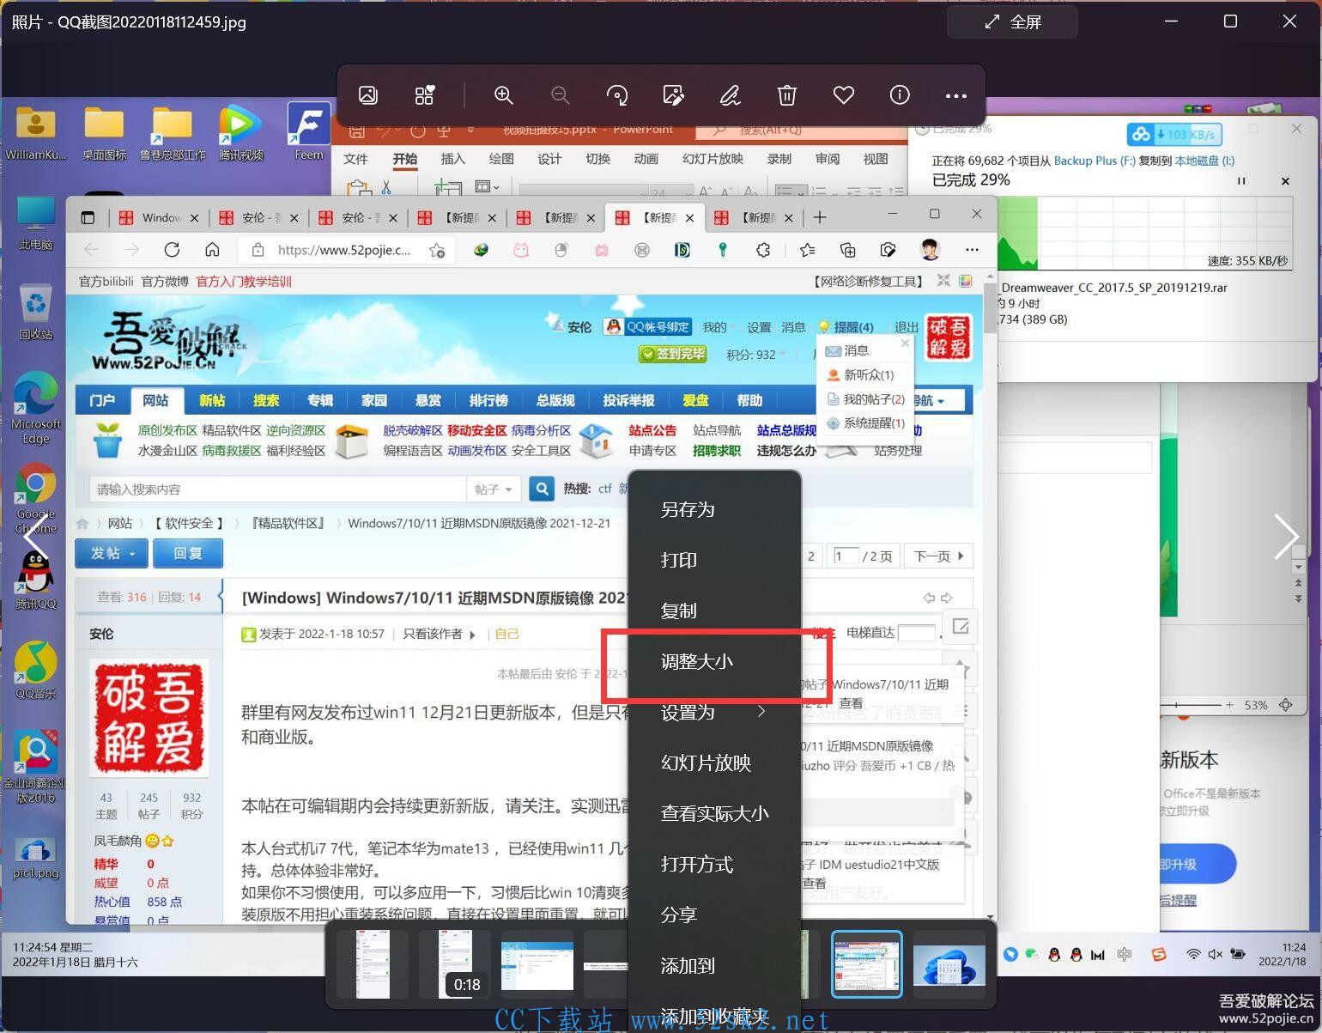This screenshot has height=1033, width=1322.
Task: Rotate the photo with the rotate icon
Action: click(617, 95)
